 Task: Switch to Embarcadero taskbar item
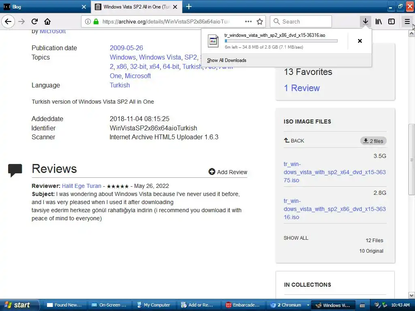click(x=244, y=305)
